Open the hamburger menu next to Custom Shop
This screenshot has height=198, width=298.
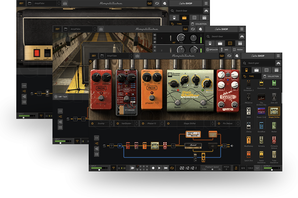tap(278, 56)
